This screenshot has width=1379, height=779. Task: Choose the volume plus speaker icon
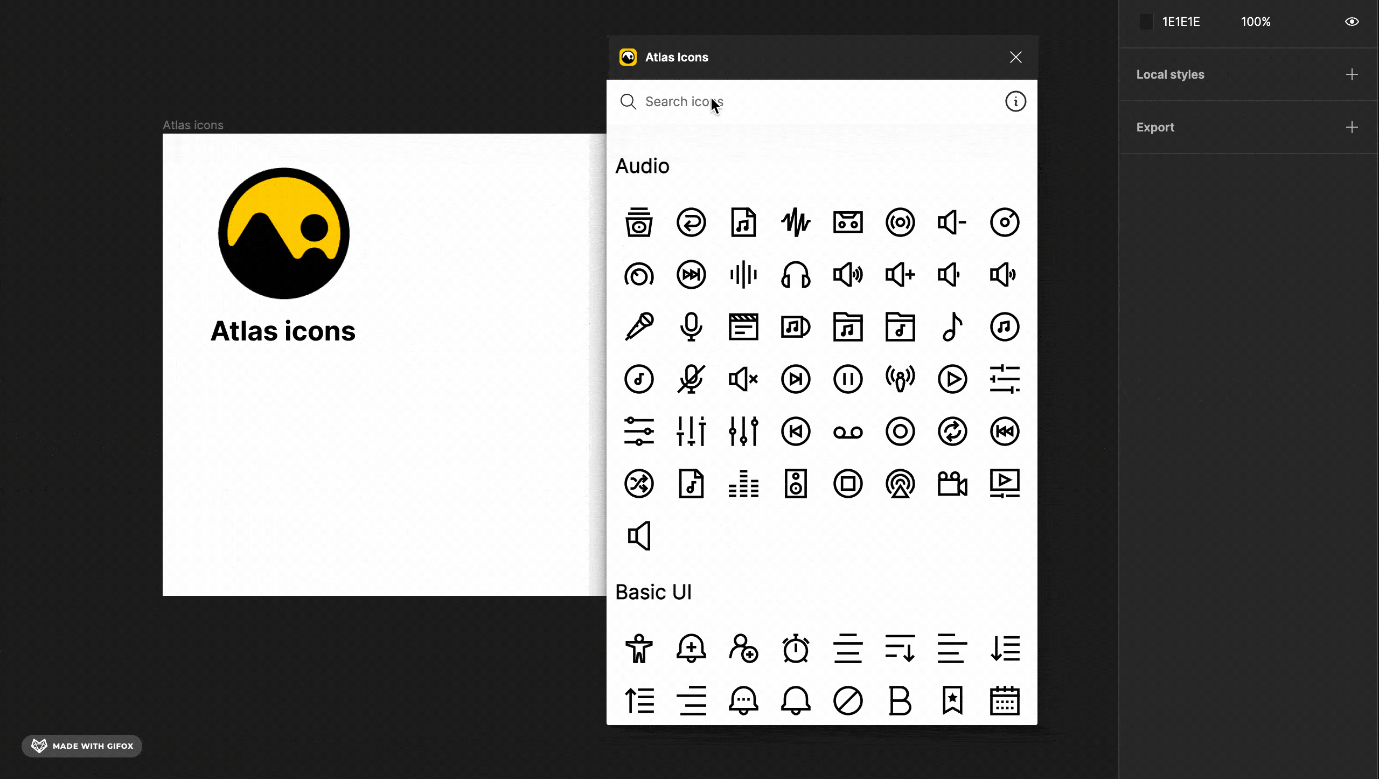pyautogui.click(x=900, y=275)
